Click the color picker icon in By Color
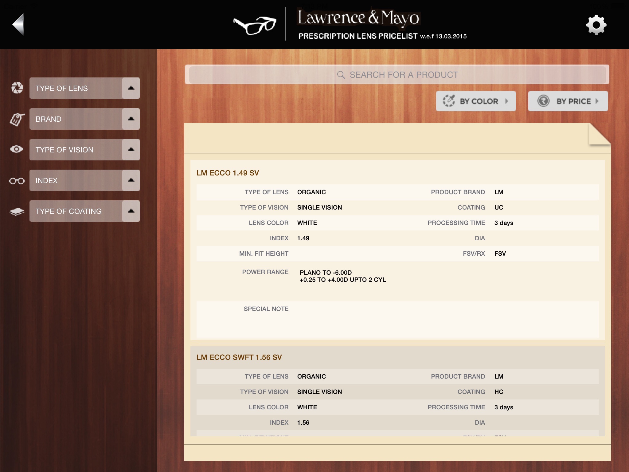The width and height of the screenshot is (629, 472). click(449, 101)
